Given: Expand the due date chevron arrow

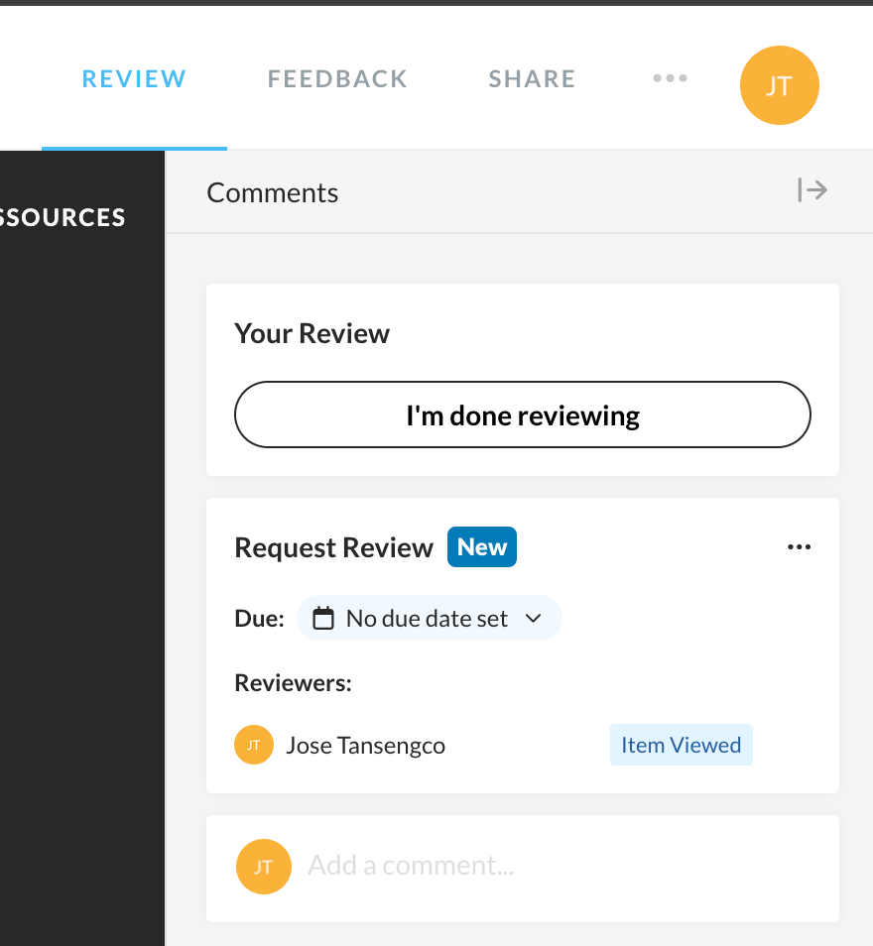Looking at the screenshot, I should [x=533, y=619].
